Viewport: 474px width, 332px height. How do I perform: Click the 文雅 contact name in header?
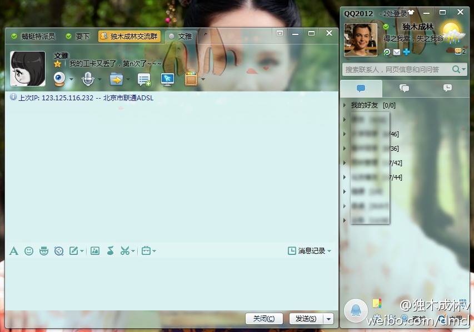point(61,56)
